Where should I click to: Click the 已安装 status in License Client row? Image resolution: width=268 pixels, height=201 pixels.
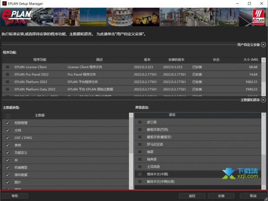point(197,67)
